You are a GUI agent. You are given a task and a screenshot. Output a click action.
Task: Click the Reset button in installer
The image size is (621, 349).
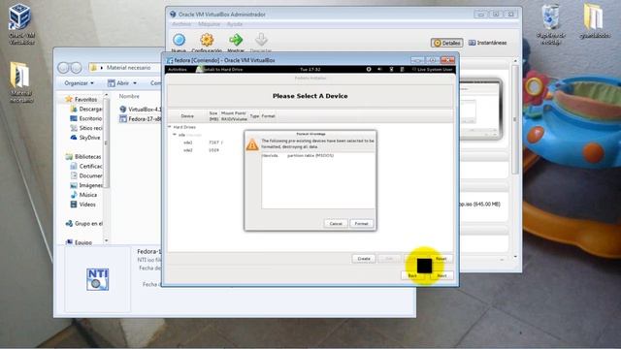point(441,259)
